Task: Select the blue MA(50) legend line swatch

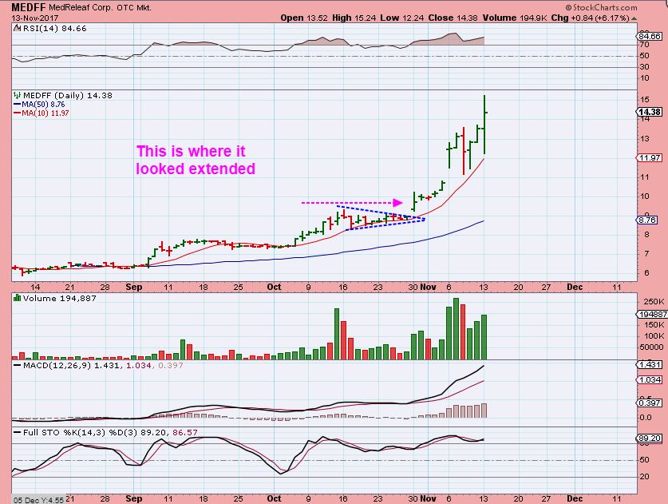Action: (x=18, y=105)
